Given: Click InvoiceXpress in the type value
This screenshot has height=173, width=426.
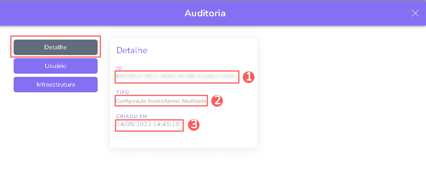Looking at the screenshot, I should 164,101.
